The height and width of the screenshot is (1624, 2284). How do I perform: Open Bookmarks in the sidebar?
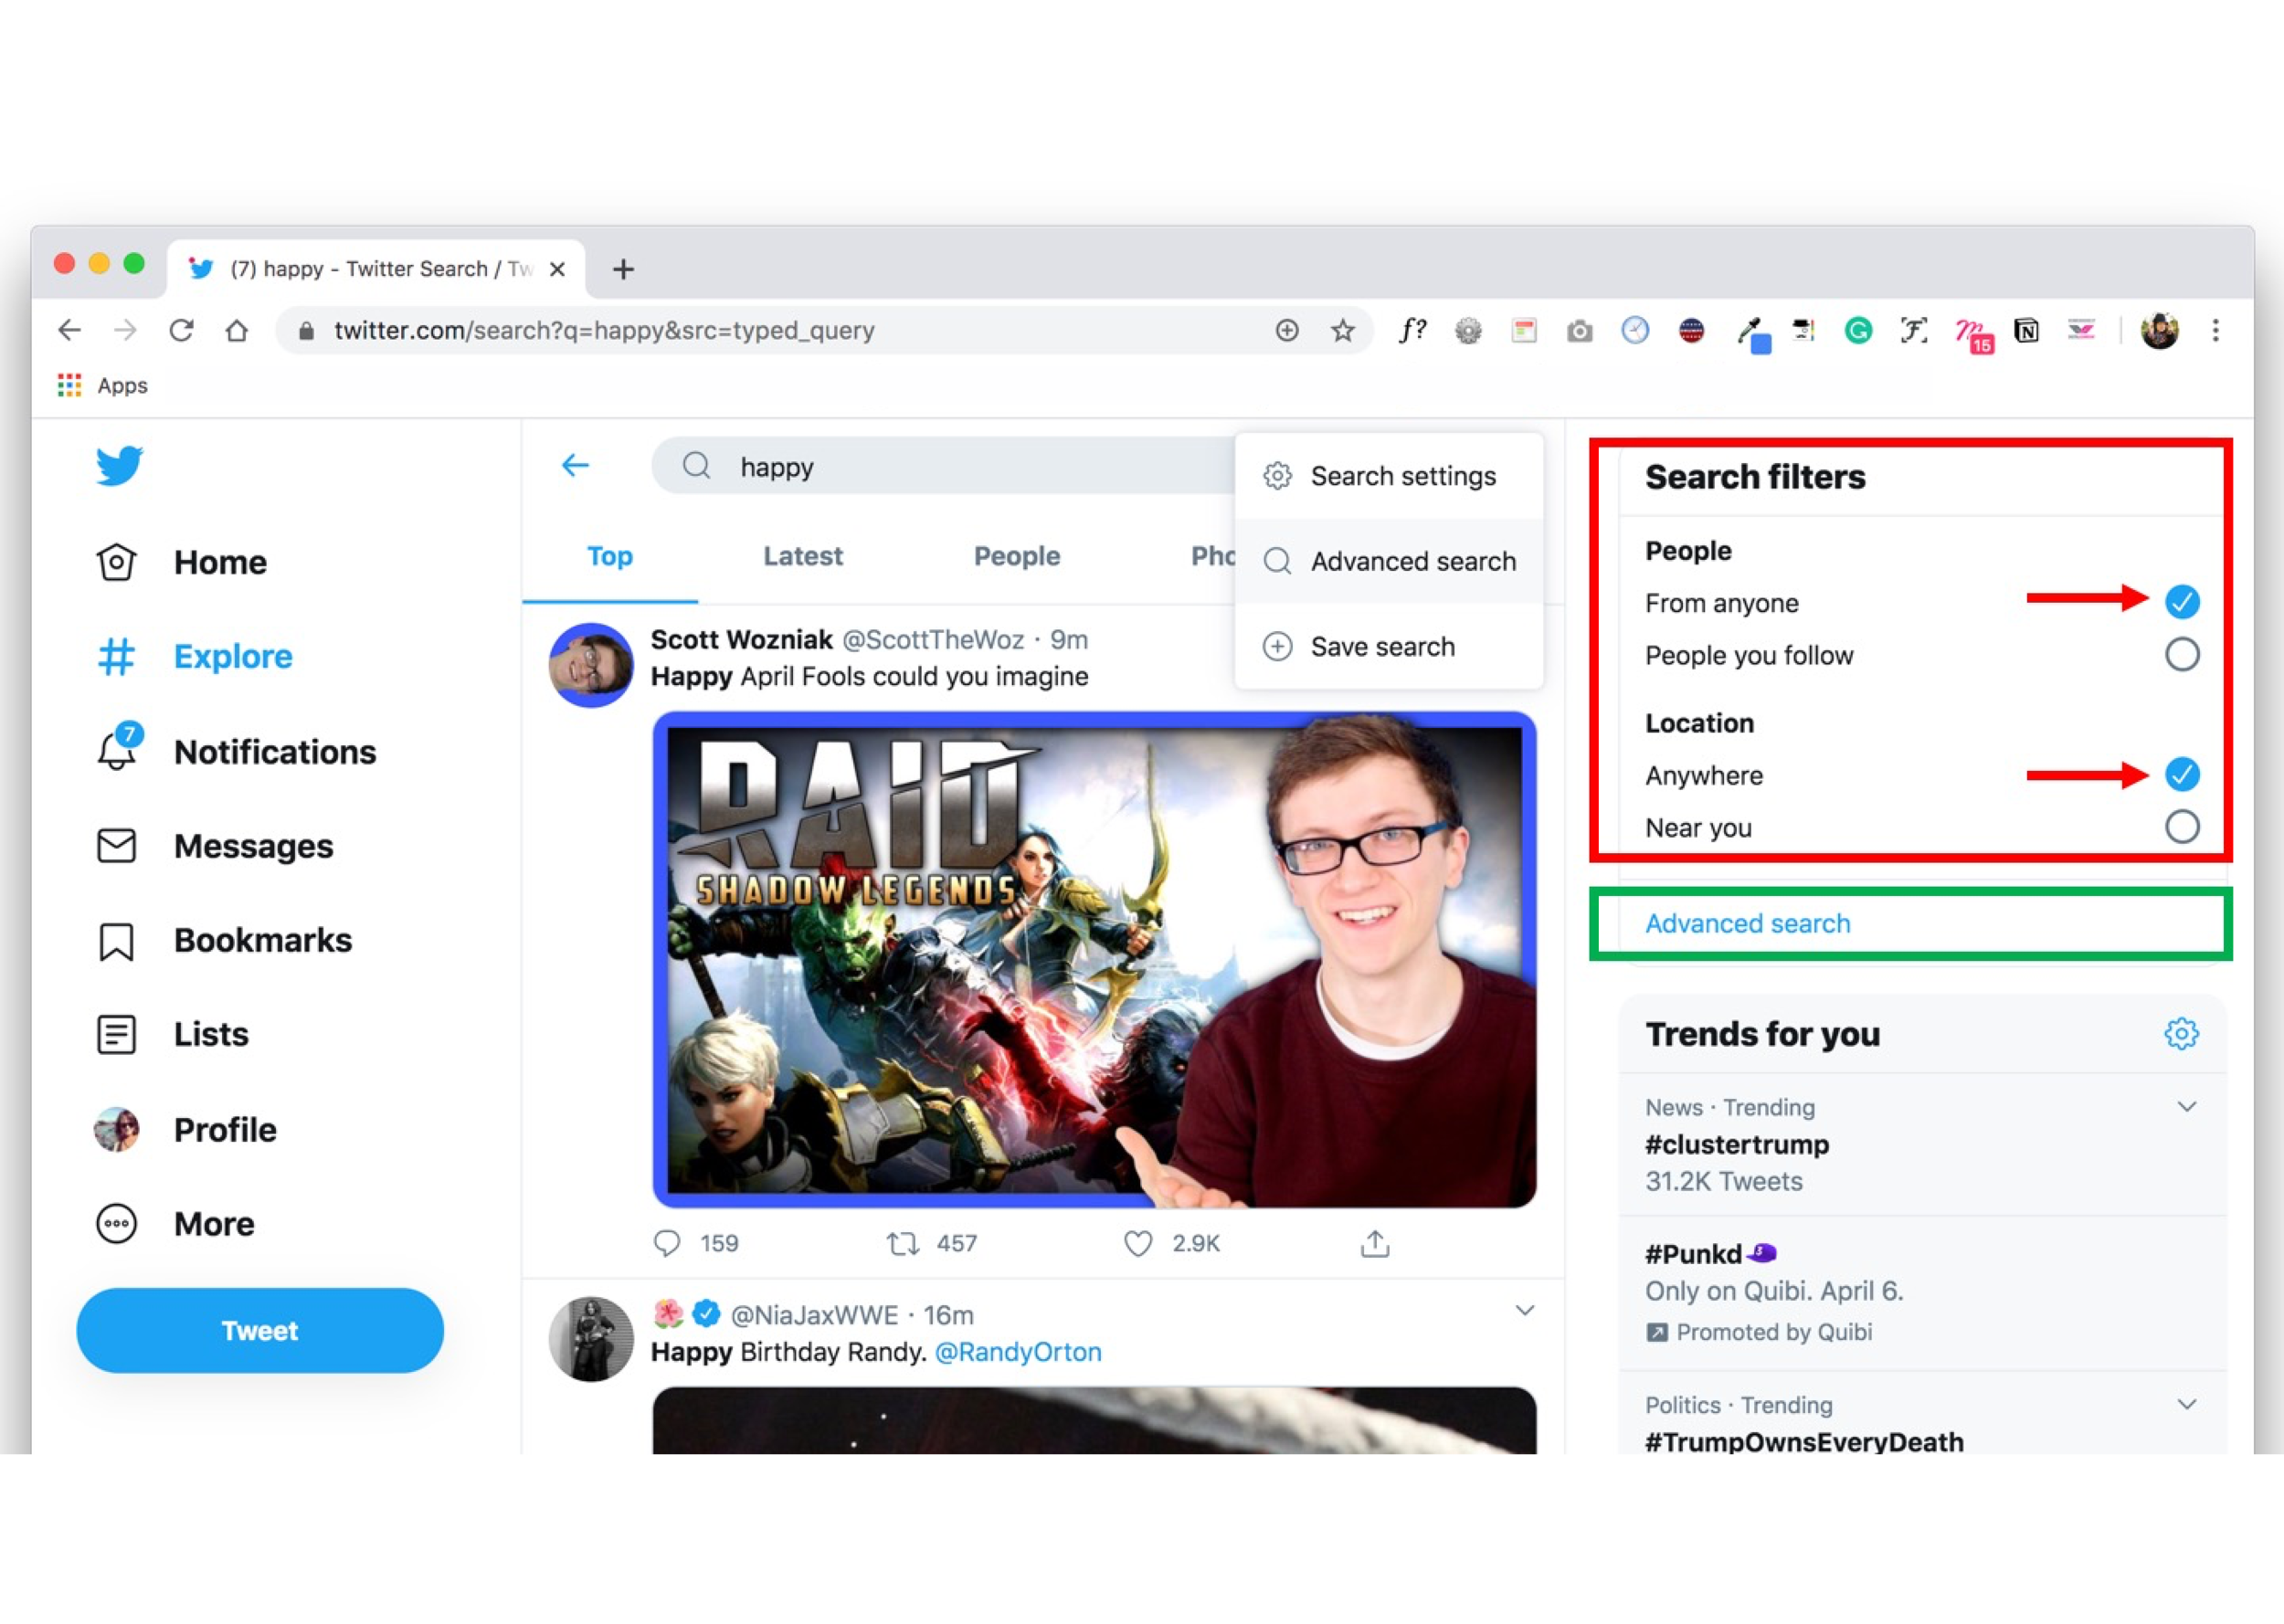click(x=224, y=940)
